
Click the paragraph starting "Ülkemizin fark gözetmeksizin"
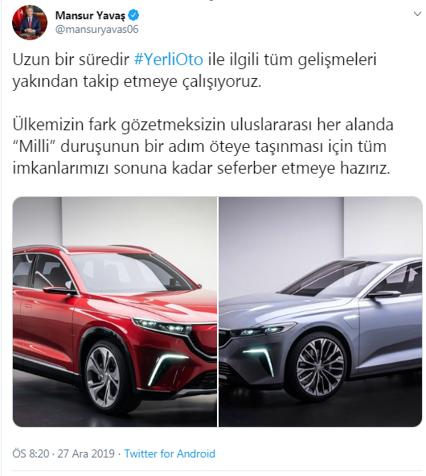pyautogui.click(x=203, y=146)
